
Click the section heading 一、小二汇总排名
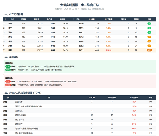[14, 14]
